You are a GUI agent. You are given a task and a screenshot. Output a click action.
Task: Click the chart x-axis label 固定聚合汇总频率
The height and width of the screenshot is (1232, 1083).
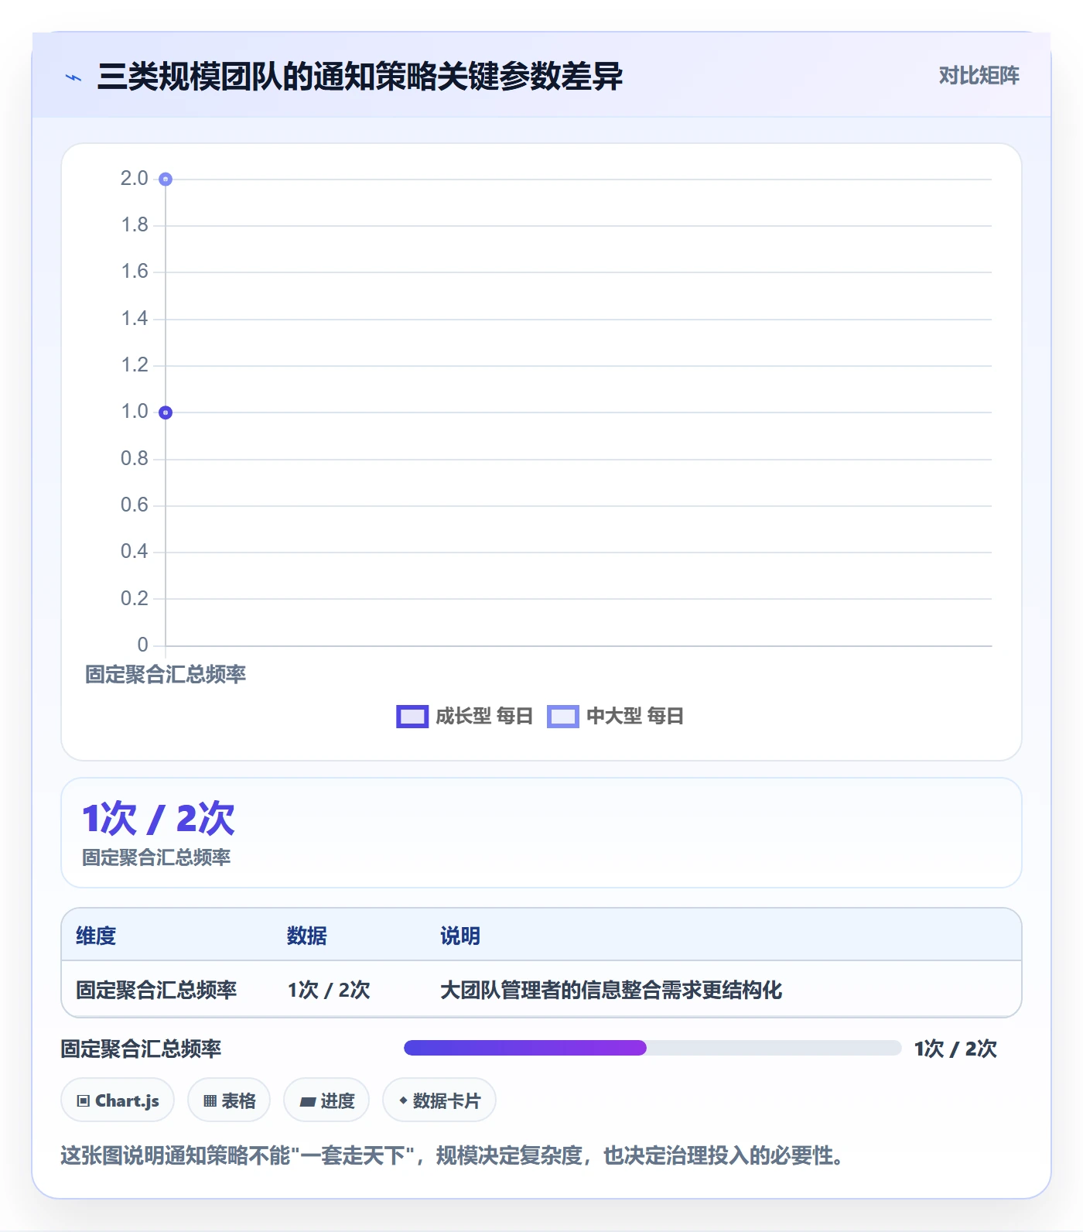(x=166, y=674)
